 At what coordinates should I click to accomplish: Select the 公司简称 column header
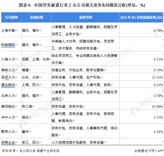tap(12, 17)
